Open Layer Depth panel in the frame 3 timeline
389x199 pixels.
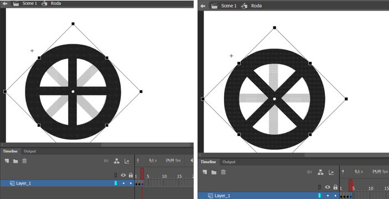pyautogui.click(x=127, y=161)
